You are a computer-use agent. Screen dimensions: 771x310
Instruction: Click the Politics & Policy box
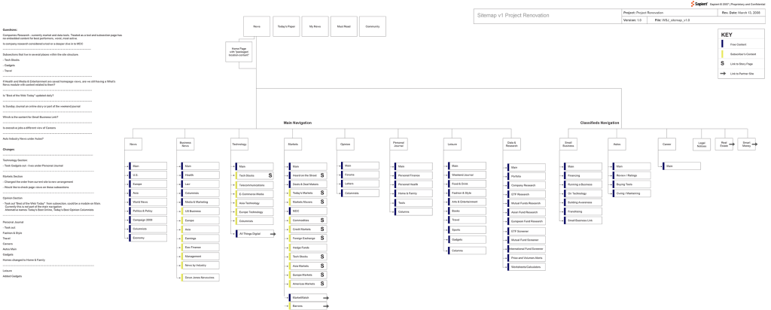point(148,211)
